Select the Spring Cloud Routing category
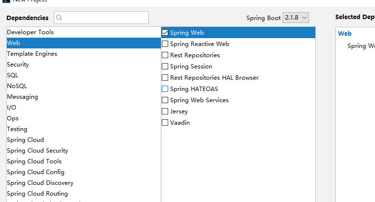375x202 pixels. (84, 194)
